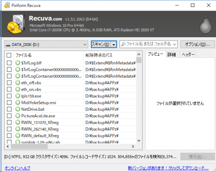Click green status circle of RWIN_131070_XP.reg

(18, 122)
